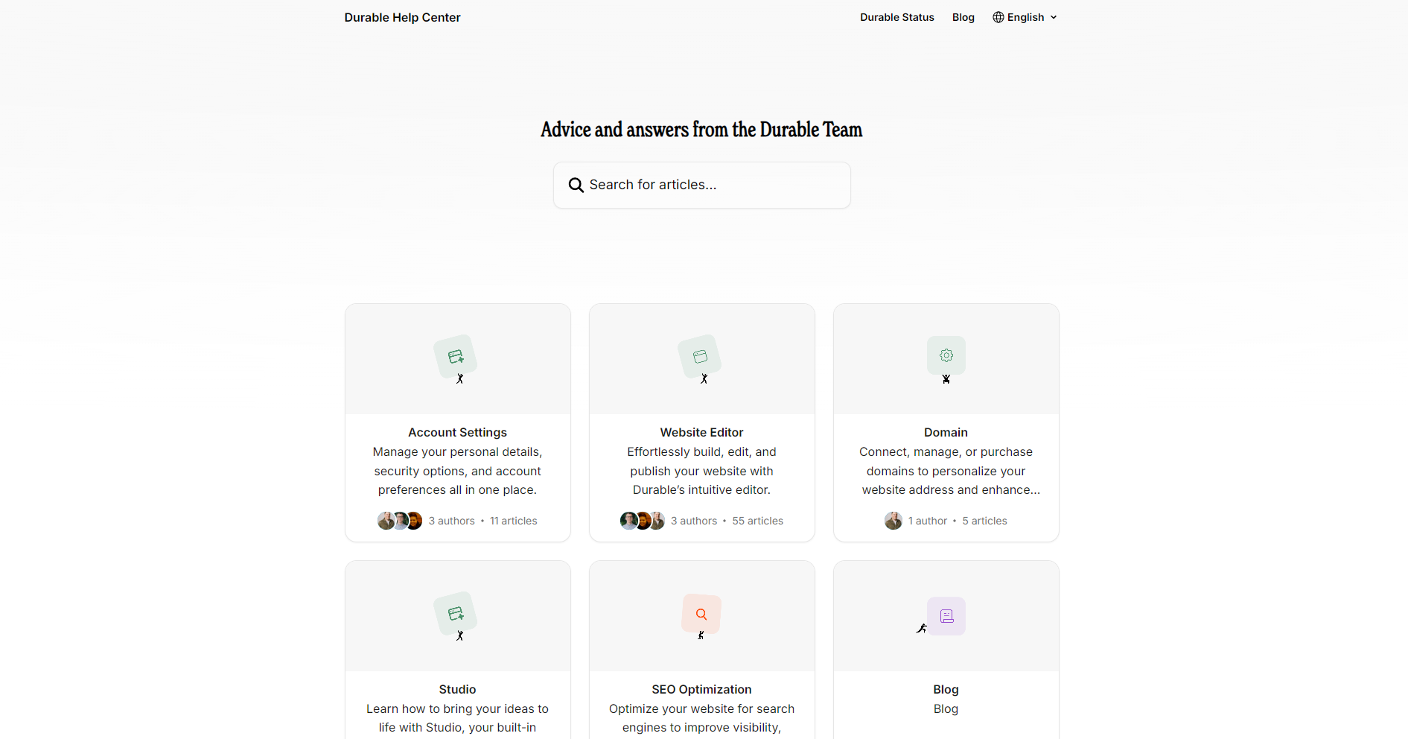Click the Website Editor card icon
The height and width of the screenshot is (739, 1408).
(700, 356)
